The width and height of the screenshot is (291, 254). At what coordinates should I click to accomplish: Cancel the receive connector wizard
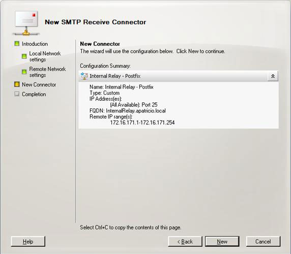(x=263, y=242)
